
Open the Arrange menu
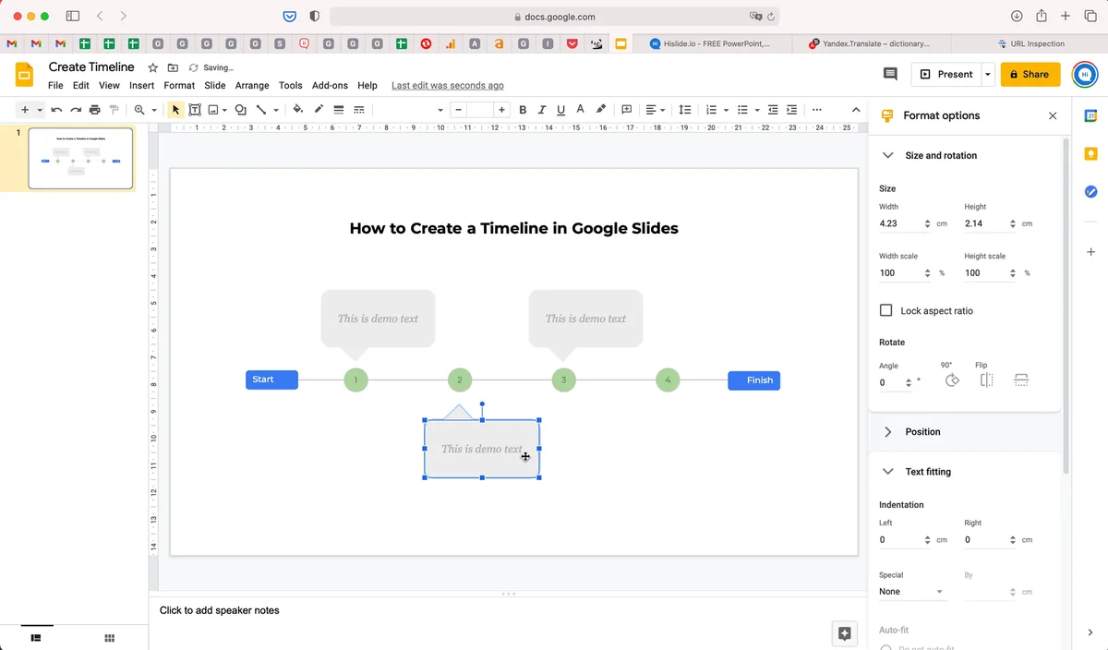click(x=252, y=86)
